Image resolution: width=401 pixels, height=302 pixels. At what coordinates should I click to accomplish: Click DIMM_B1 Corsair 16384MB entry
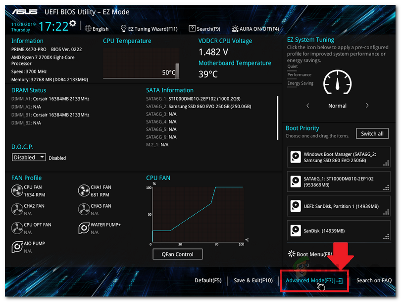coord(50,115)
